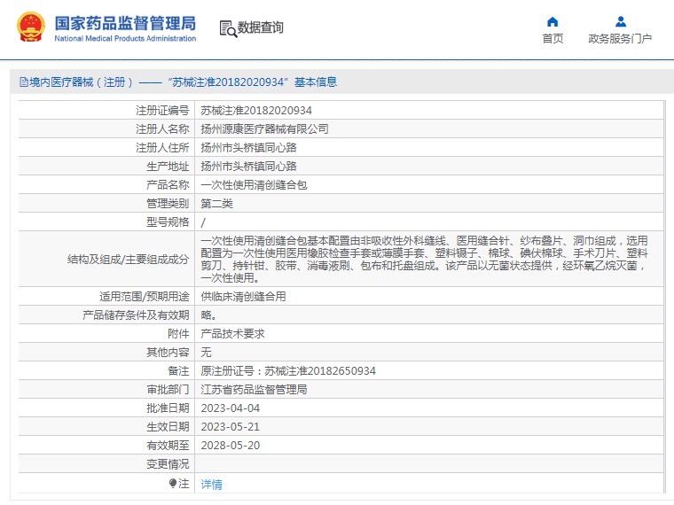Screen dimensions: 674x505
Task: Go to 首页 text link
Action: 553,39
